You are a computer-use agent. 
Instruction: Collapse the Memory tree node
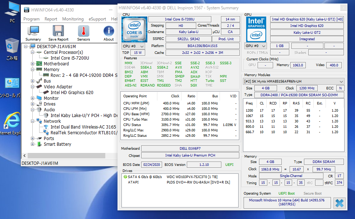[32, 69]
